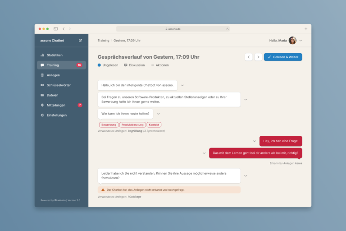Toggle the Ungelesen status dot

(x=99, y=65)
